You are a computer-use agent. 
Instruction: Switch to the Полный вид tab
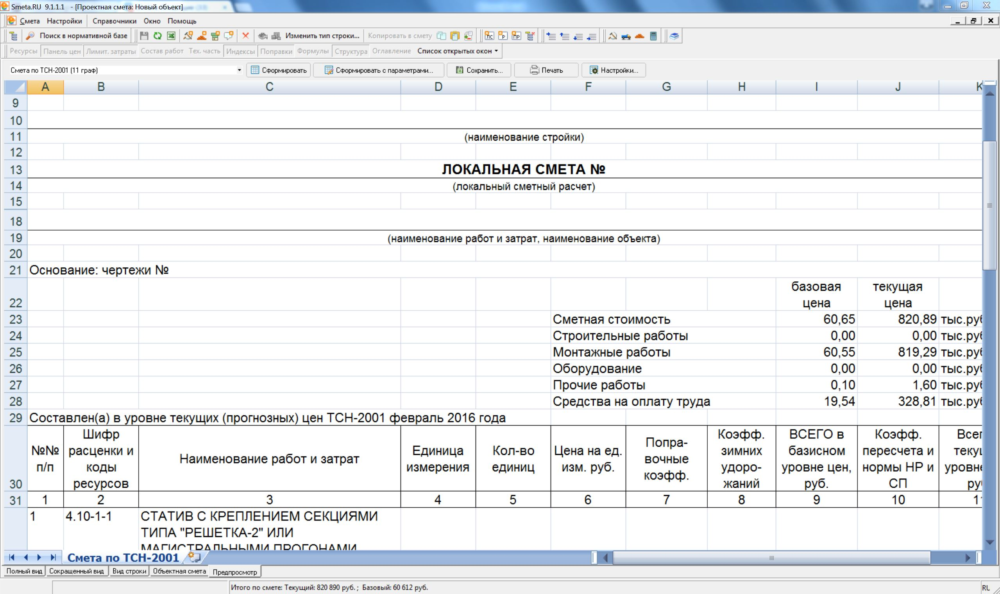point(24,572)
